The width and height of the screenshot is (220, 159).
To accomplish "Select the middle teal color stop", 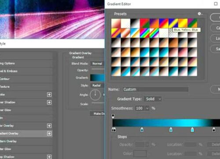I will pos(171,130).
